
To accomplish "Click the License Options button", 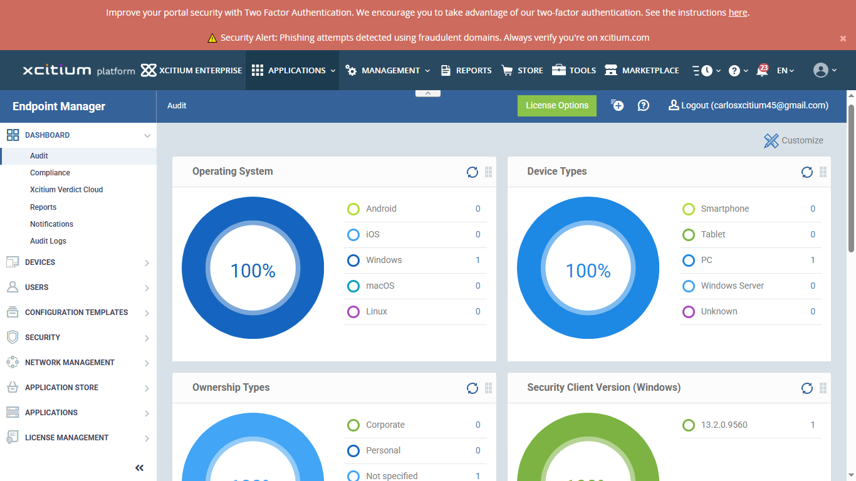I will pyautogui.click(x=557, y=105).
